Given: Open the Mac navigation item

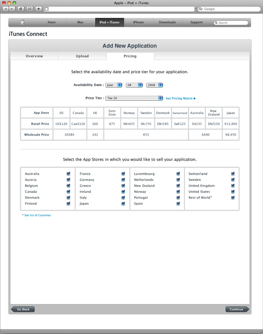Looking at the screenshot, I should coord(81,22).
